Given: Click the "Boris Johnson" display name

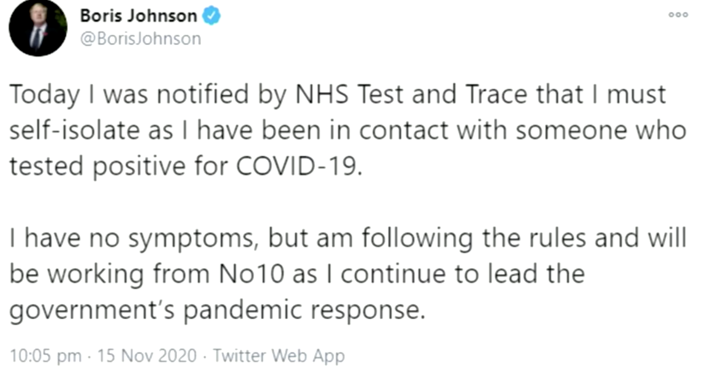Looking at the screenshot, I should [x=139, y=17].
